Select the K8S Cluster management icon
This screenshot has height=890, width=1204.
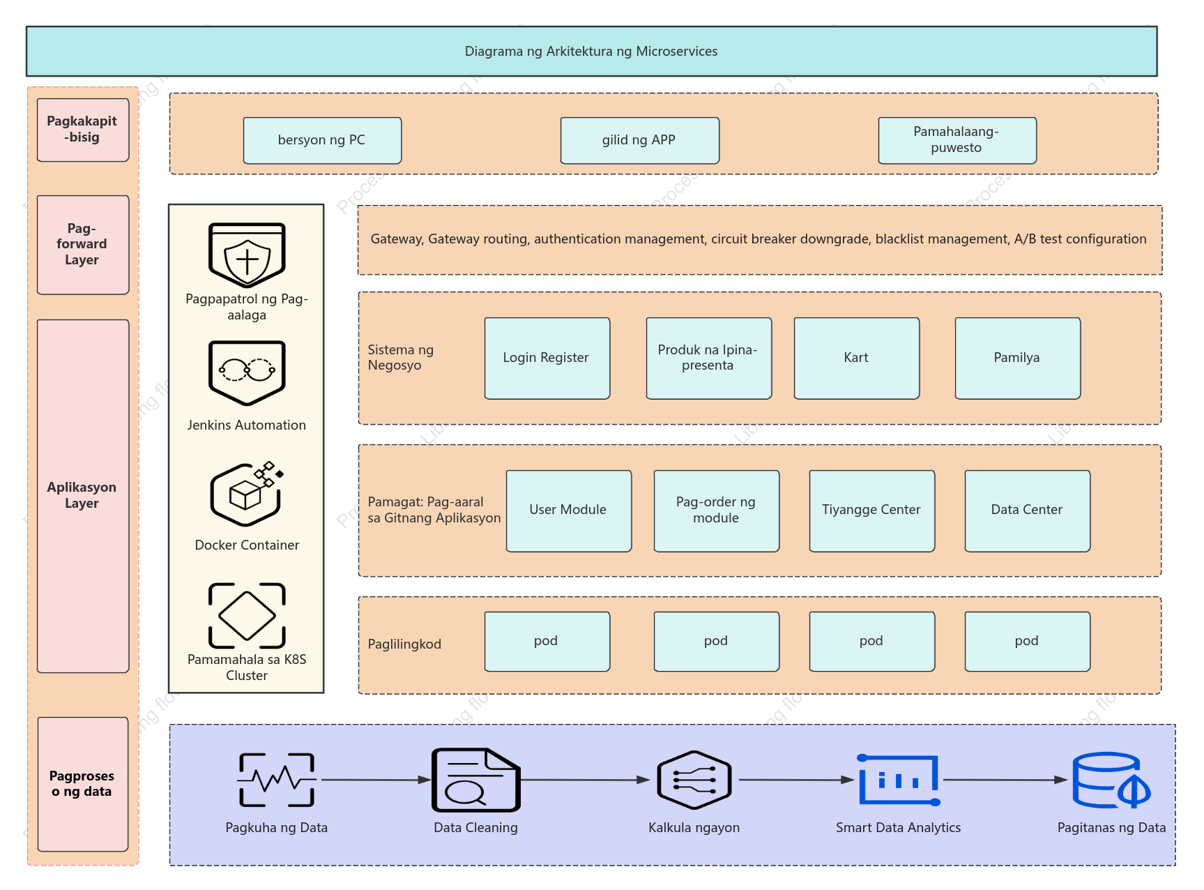point(247,615)
